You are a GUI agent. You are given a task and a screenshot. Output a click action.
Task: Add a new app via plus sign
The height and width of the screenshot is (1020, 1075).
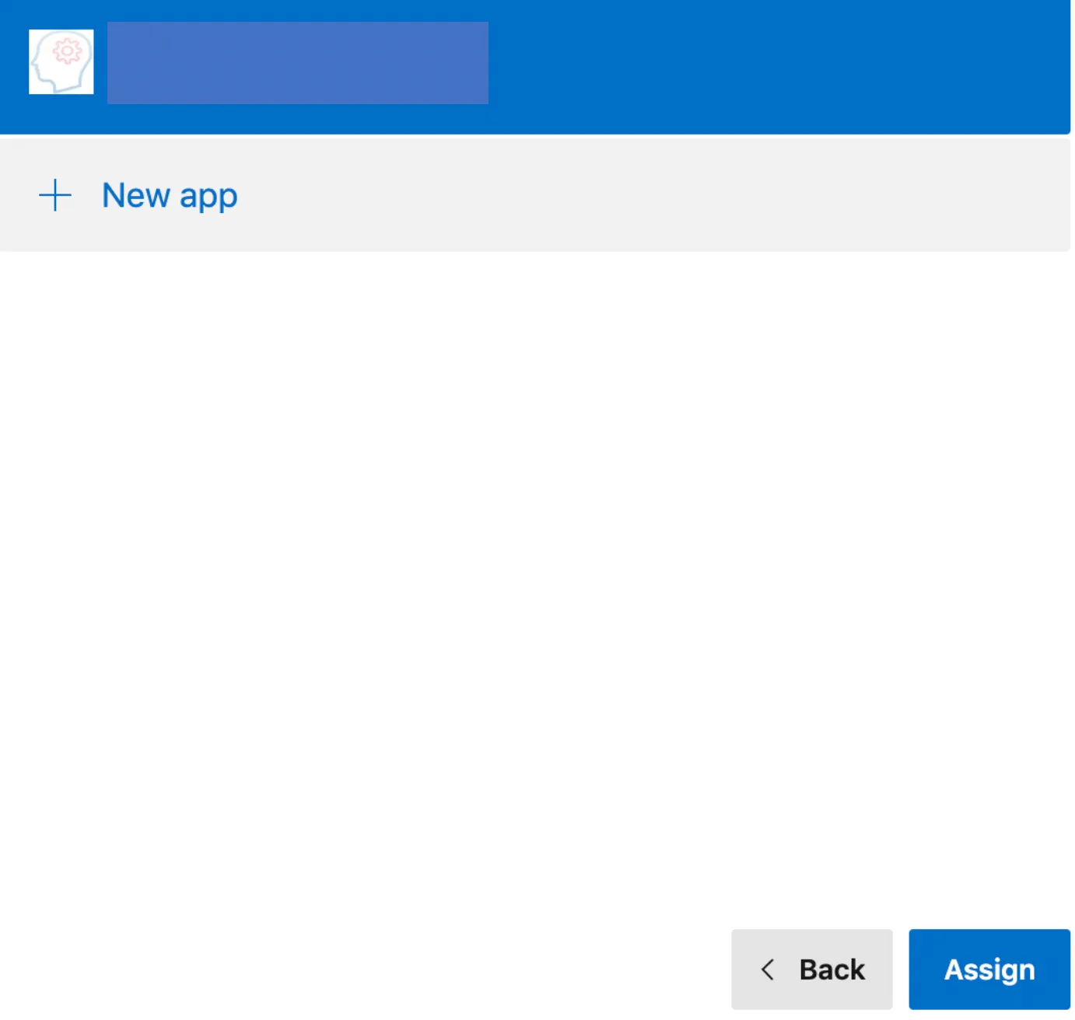click(x=55, y=195)
